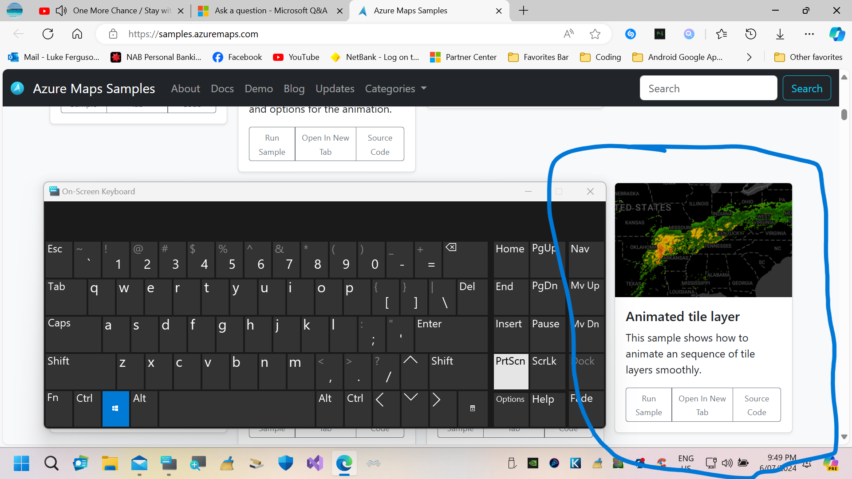Click the PrtScn key on keyboard
The height and width of the screenshot is (479, 852).
pyautogui.click(x=511, y=371)
